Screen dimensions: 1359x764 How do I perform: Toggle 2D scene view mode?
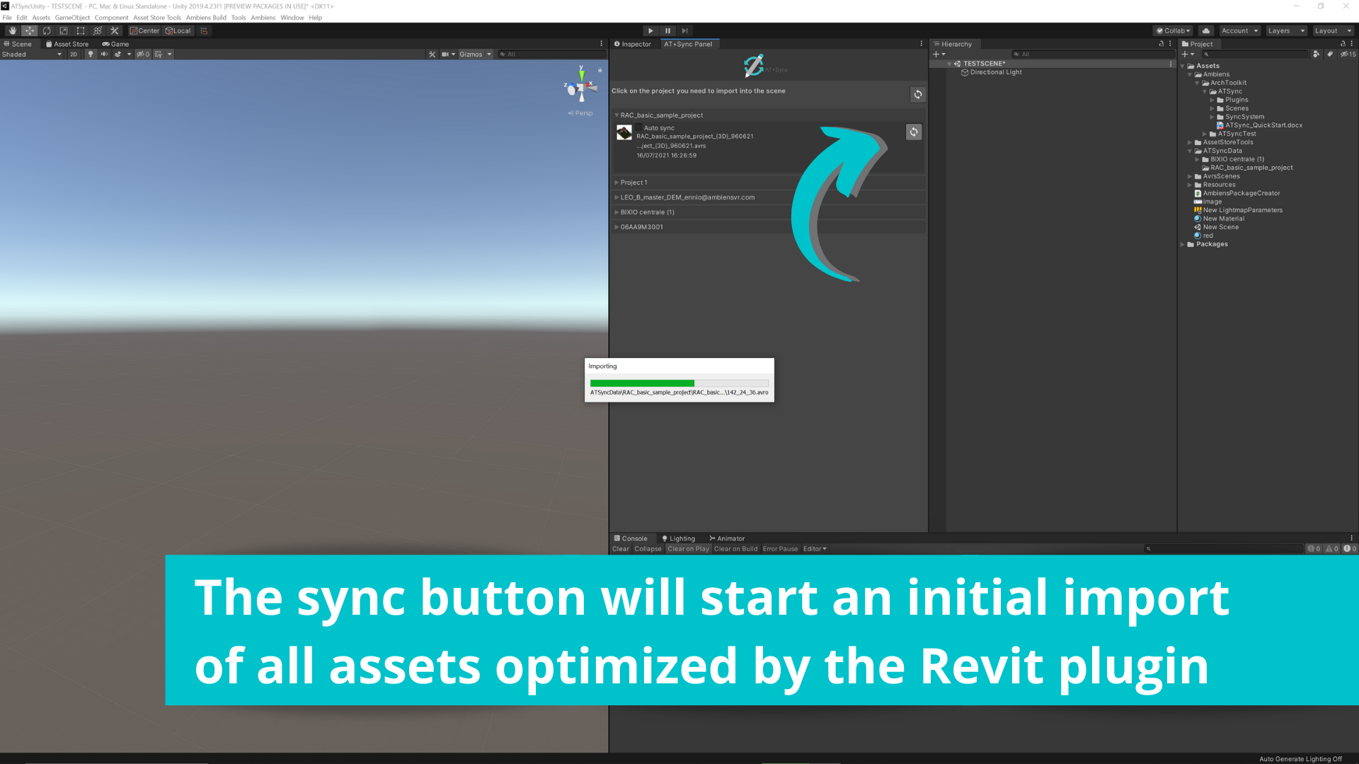pos(74,54)
